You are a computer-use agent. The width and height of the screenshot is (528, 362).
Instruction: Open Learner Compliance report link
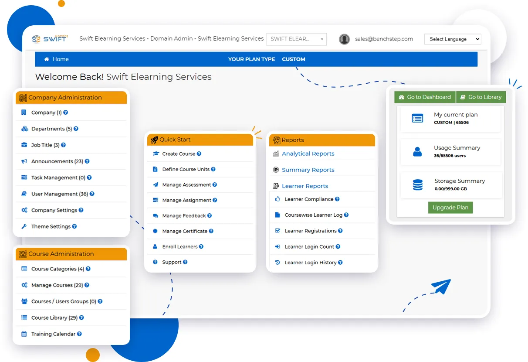click(x=309, y=199)
